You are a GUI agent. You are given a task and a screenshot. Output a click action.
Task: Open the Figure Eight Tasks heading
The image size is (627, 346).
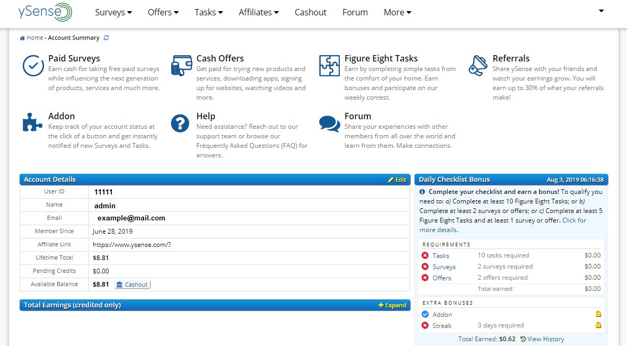click(x=381, y=58)
